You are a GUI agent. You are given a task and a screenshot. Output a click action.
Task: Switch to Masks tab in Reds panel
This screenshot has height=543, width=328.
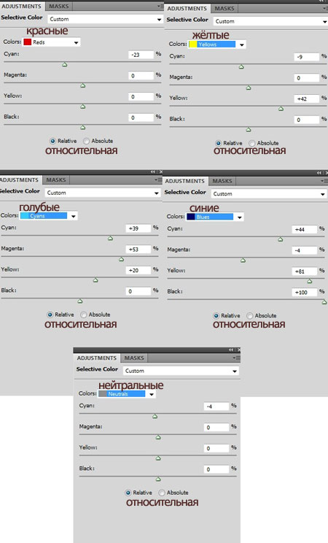(59, 7)
